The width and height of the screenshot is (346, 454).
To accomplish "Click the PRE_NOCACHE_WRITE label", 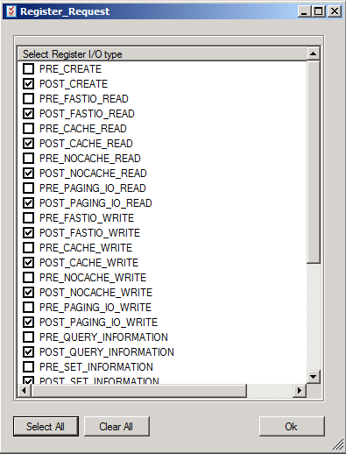I will (x=93, y=278).
